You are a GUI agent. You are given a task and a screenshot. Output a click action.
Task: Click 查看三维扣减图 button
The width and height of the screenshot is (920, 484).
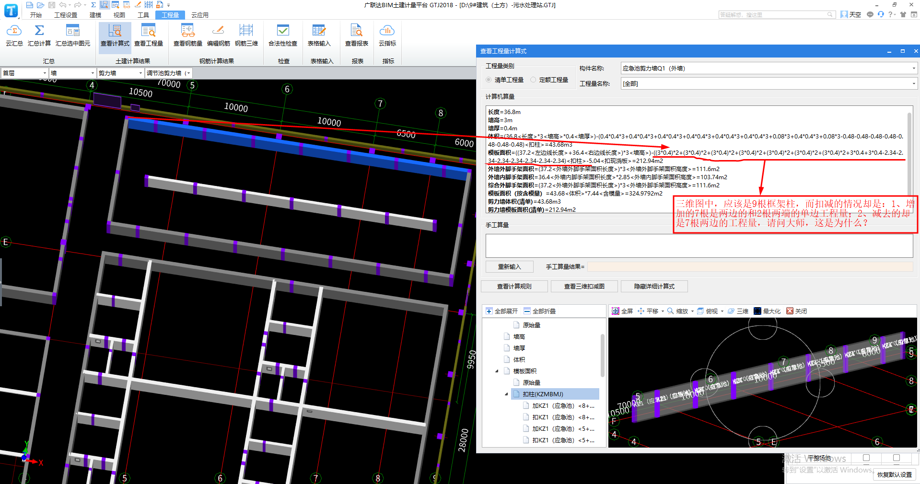click(x=584, y=286)
